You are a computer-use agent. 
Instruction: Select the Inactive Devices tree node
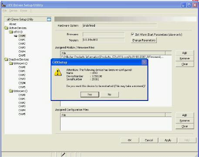click(19, 59)
